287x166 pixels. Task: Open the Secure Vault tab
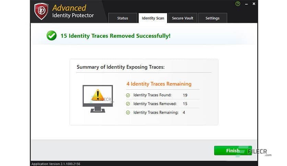click(183, 18)
